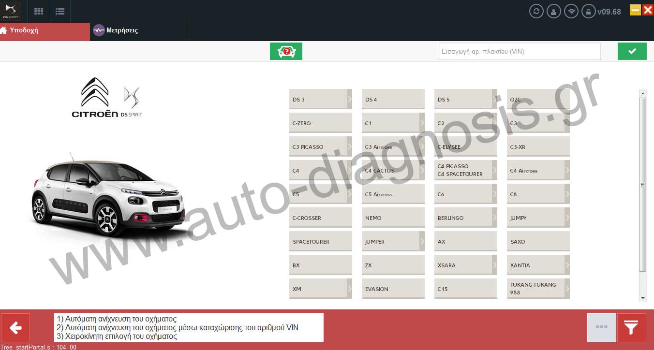The image size is (654, 350).
Task: Pick the BX model
Action: pos(321,265)
